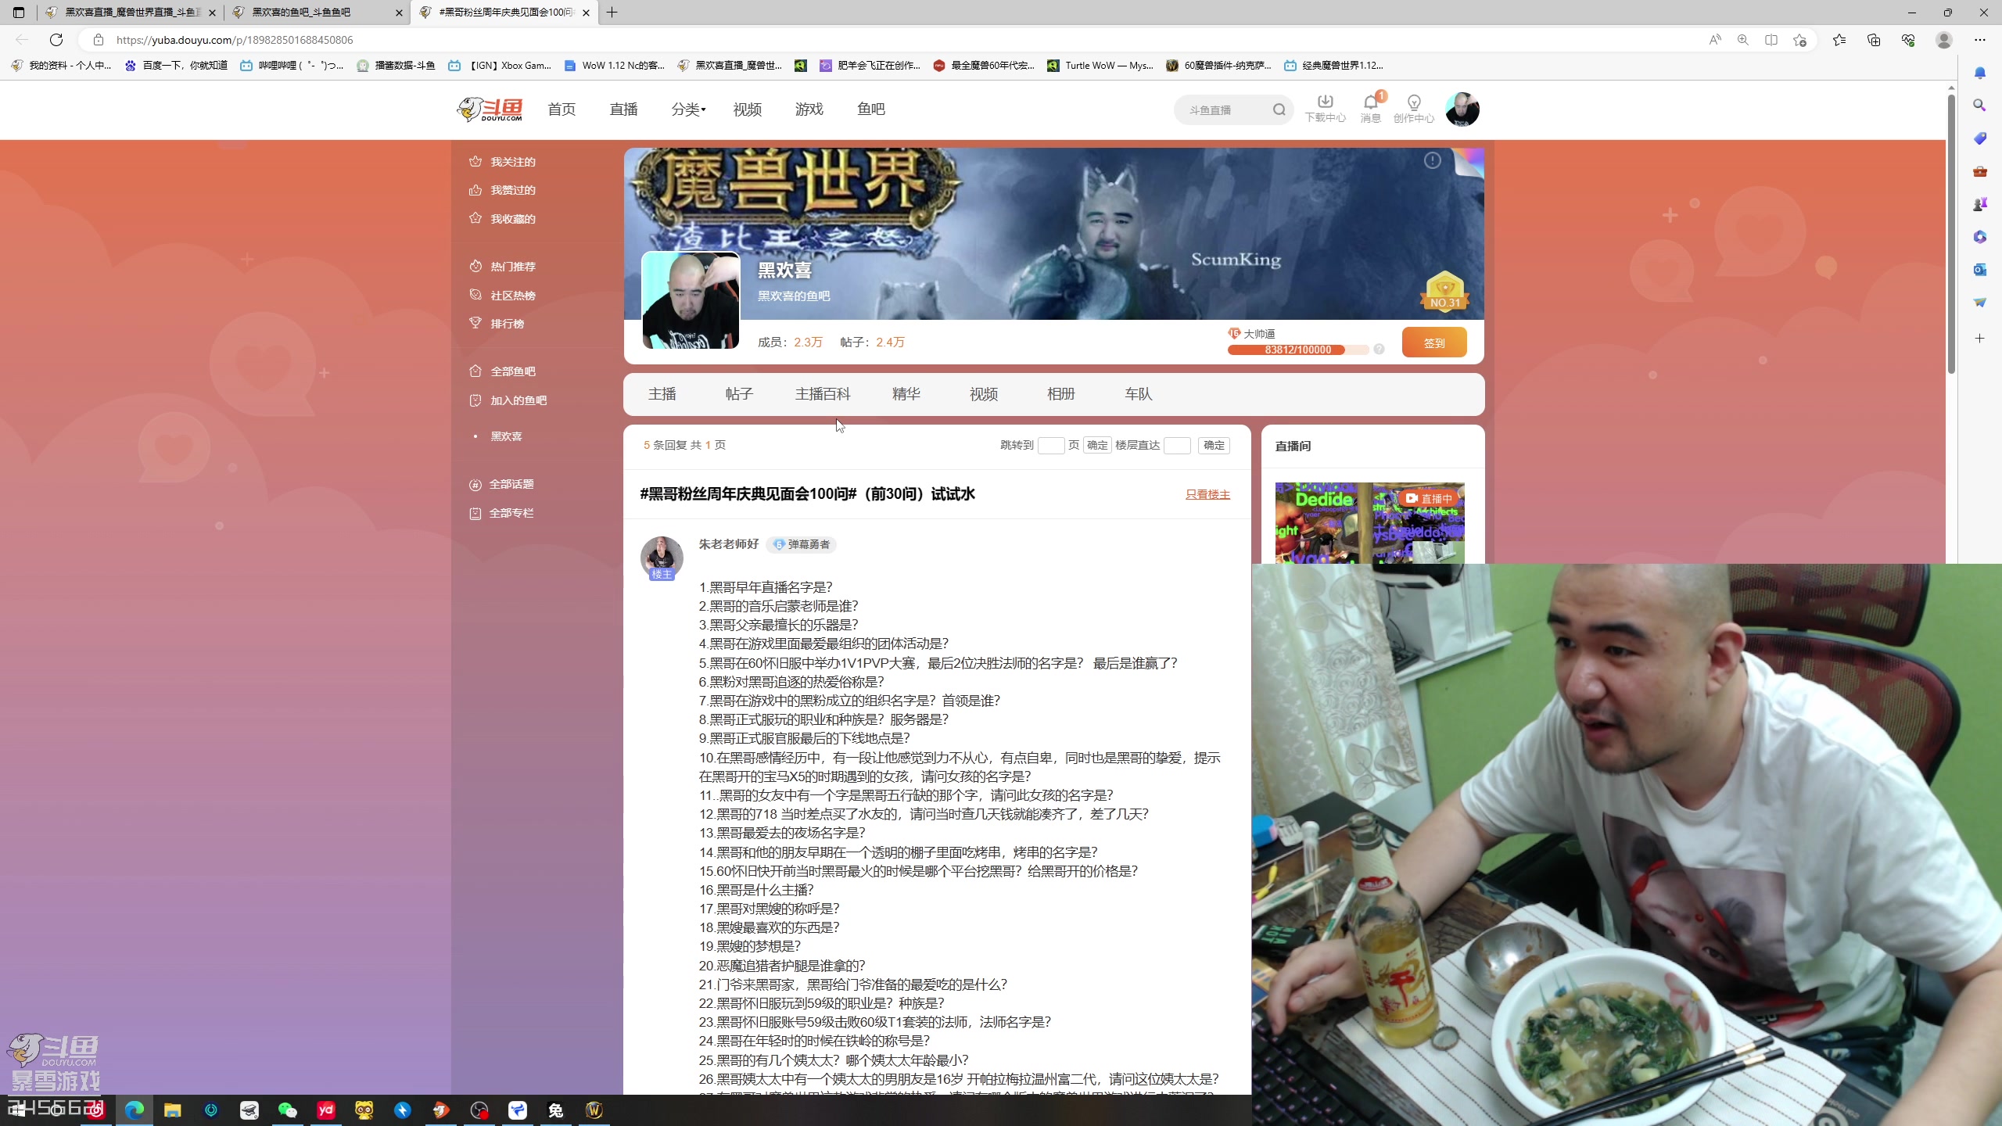This screenshot has height=1126, width=2002.
Task: Toggle split screen icon in address bar
Action: click(1771, 40)
